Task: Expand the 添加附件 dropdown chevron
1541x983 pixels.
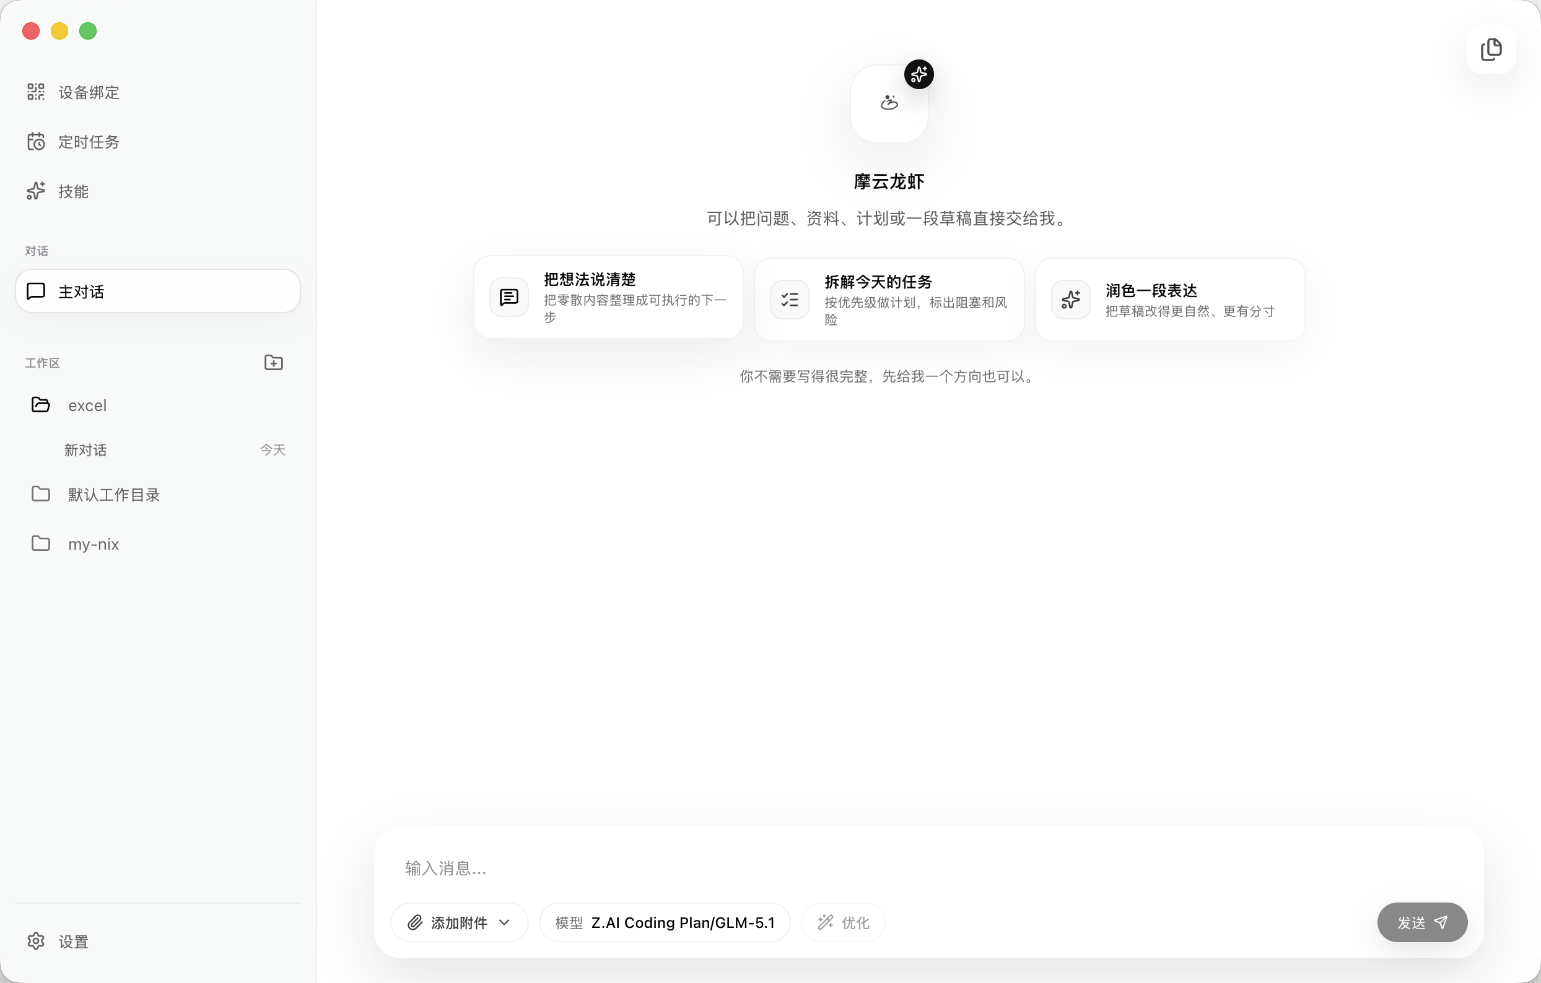Action: tap(504, 922)
